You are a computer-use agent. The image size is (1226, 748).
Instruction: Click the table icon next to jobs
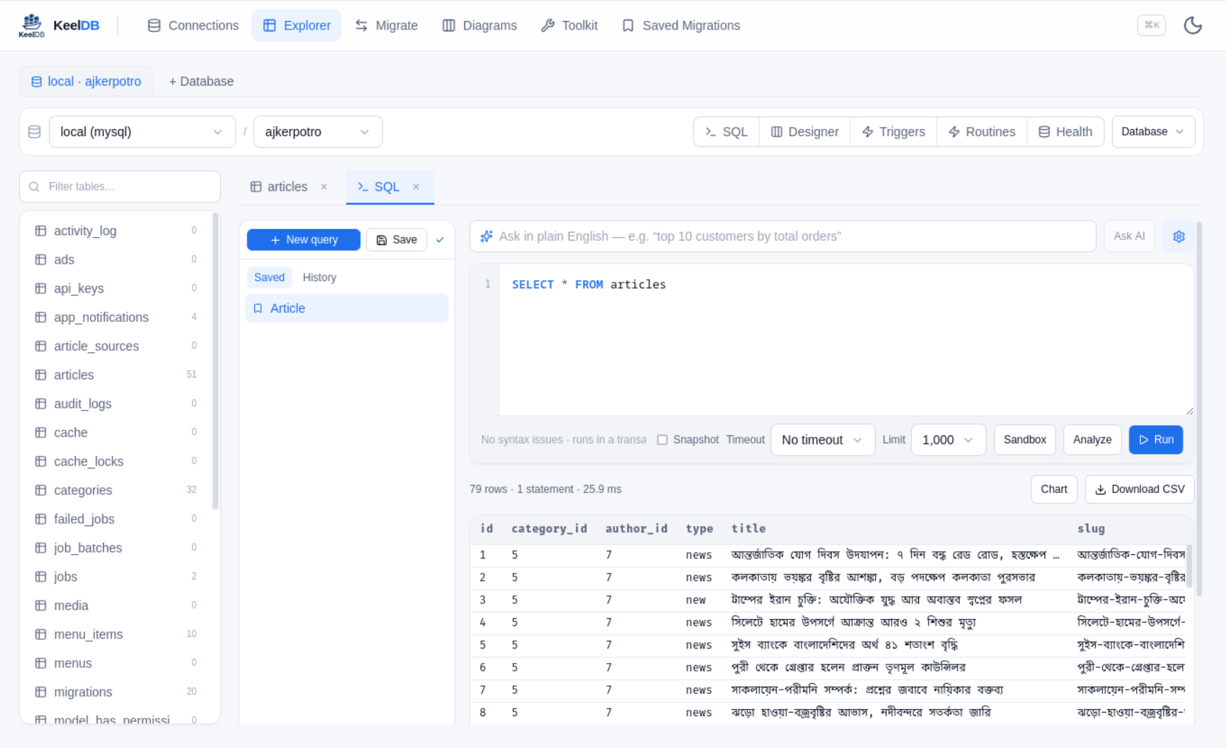[40, 576]
